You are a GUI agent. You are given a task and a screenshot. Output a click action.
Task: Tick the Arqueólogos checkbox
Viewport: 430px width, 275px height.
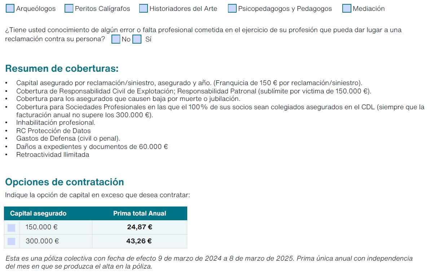pyautogui.click(x=10, y=9)
